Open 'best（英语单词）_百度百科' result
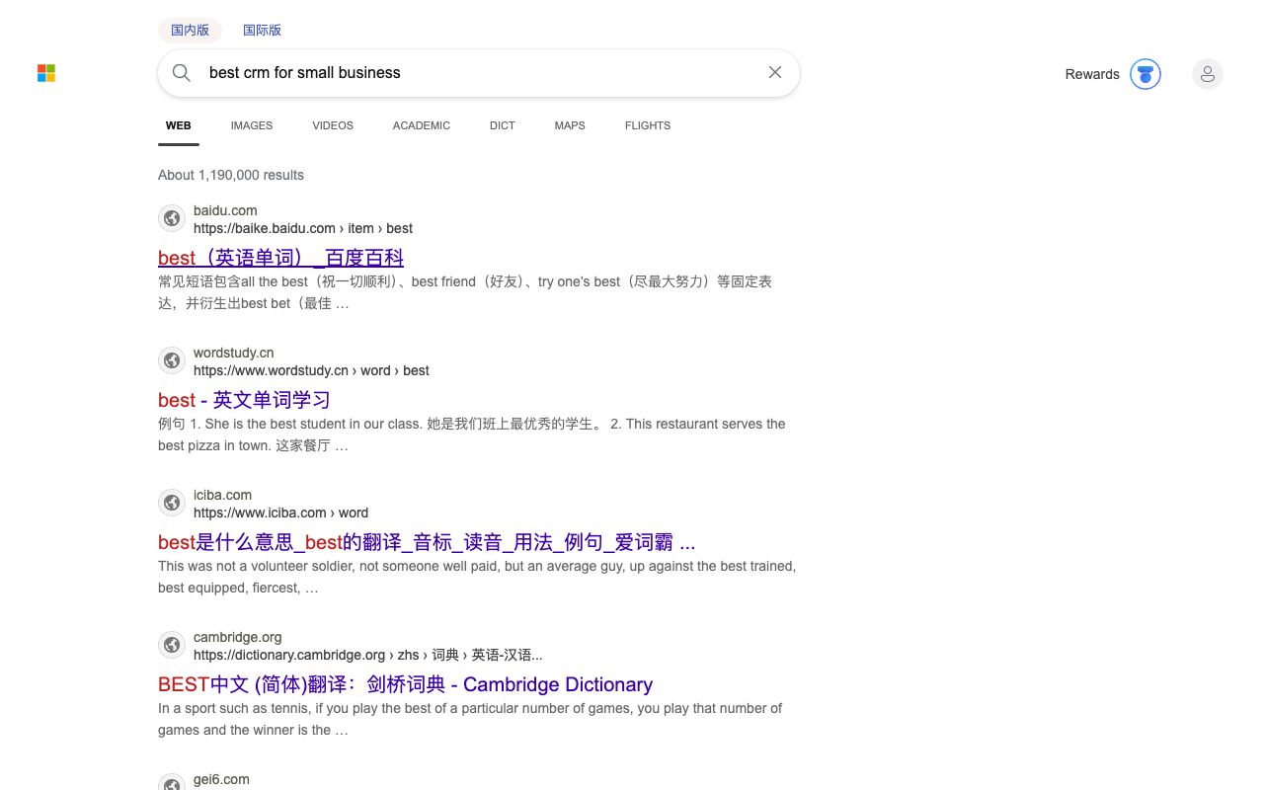This screenshot has height=790, width=1264. tap(280, 258)
